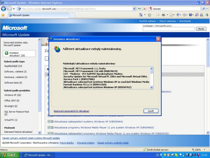Click the Hledat button
The image size is (210, 158).
[x=201, y=29]
